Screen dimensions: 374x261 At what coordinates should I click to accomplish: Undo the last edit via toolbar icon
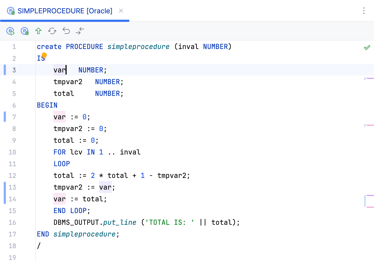pos(66,31)
